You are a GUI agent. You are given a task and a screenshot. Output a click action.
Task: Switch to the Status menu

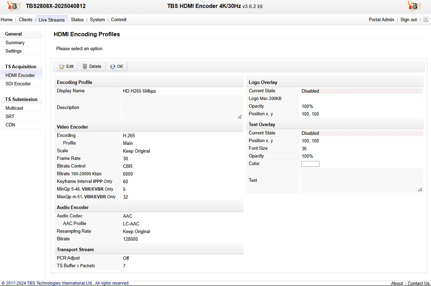(77, 20)
